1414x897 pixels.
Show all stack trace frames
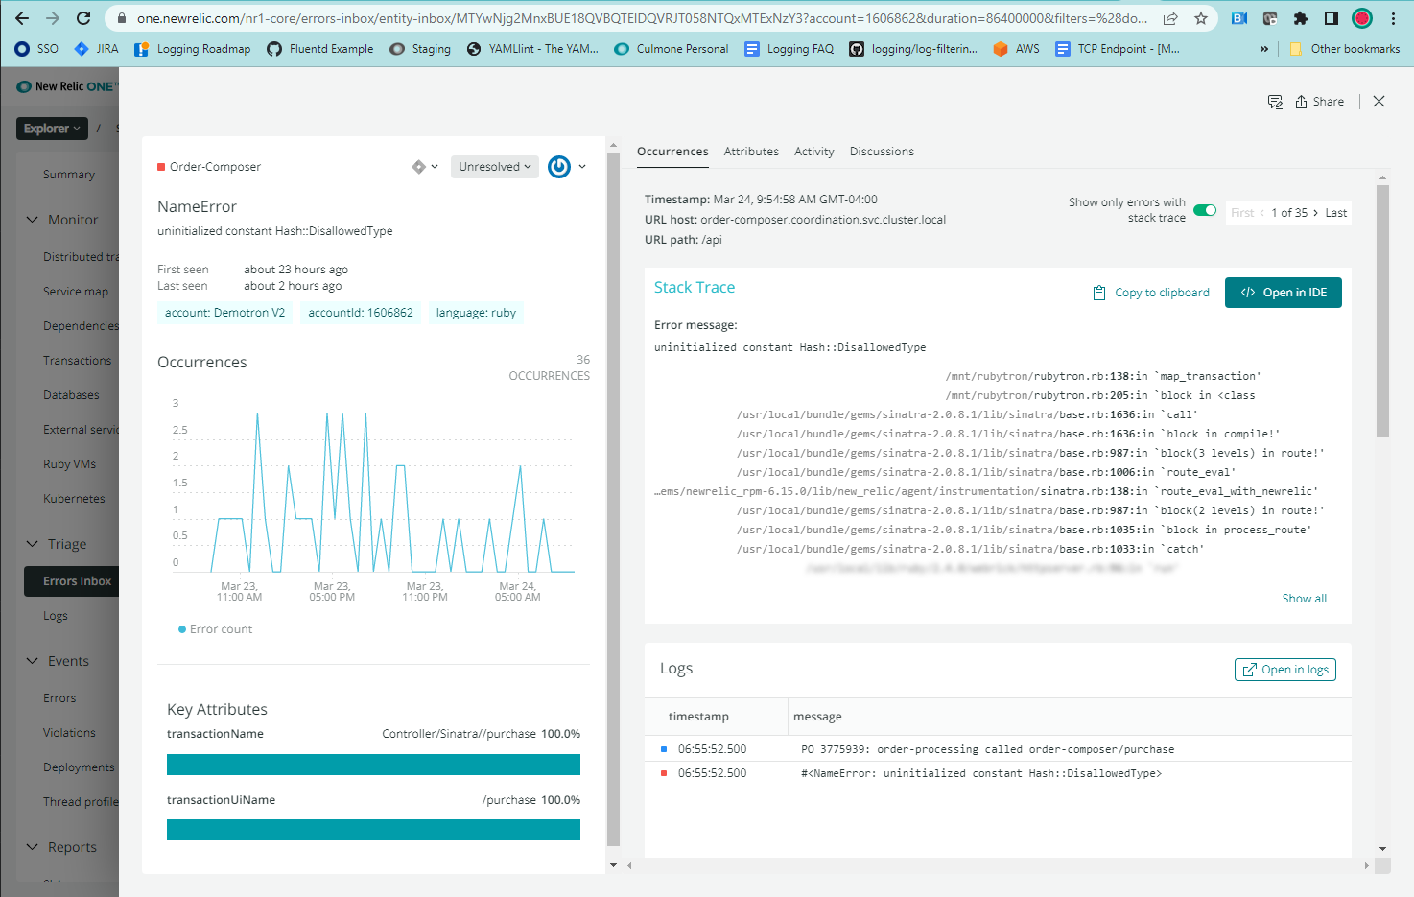point(1304,598)
